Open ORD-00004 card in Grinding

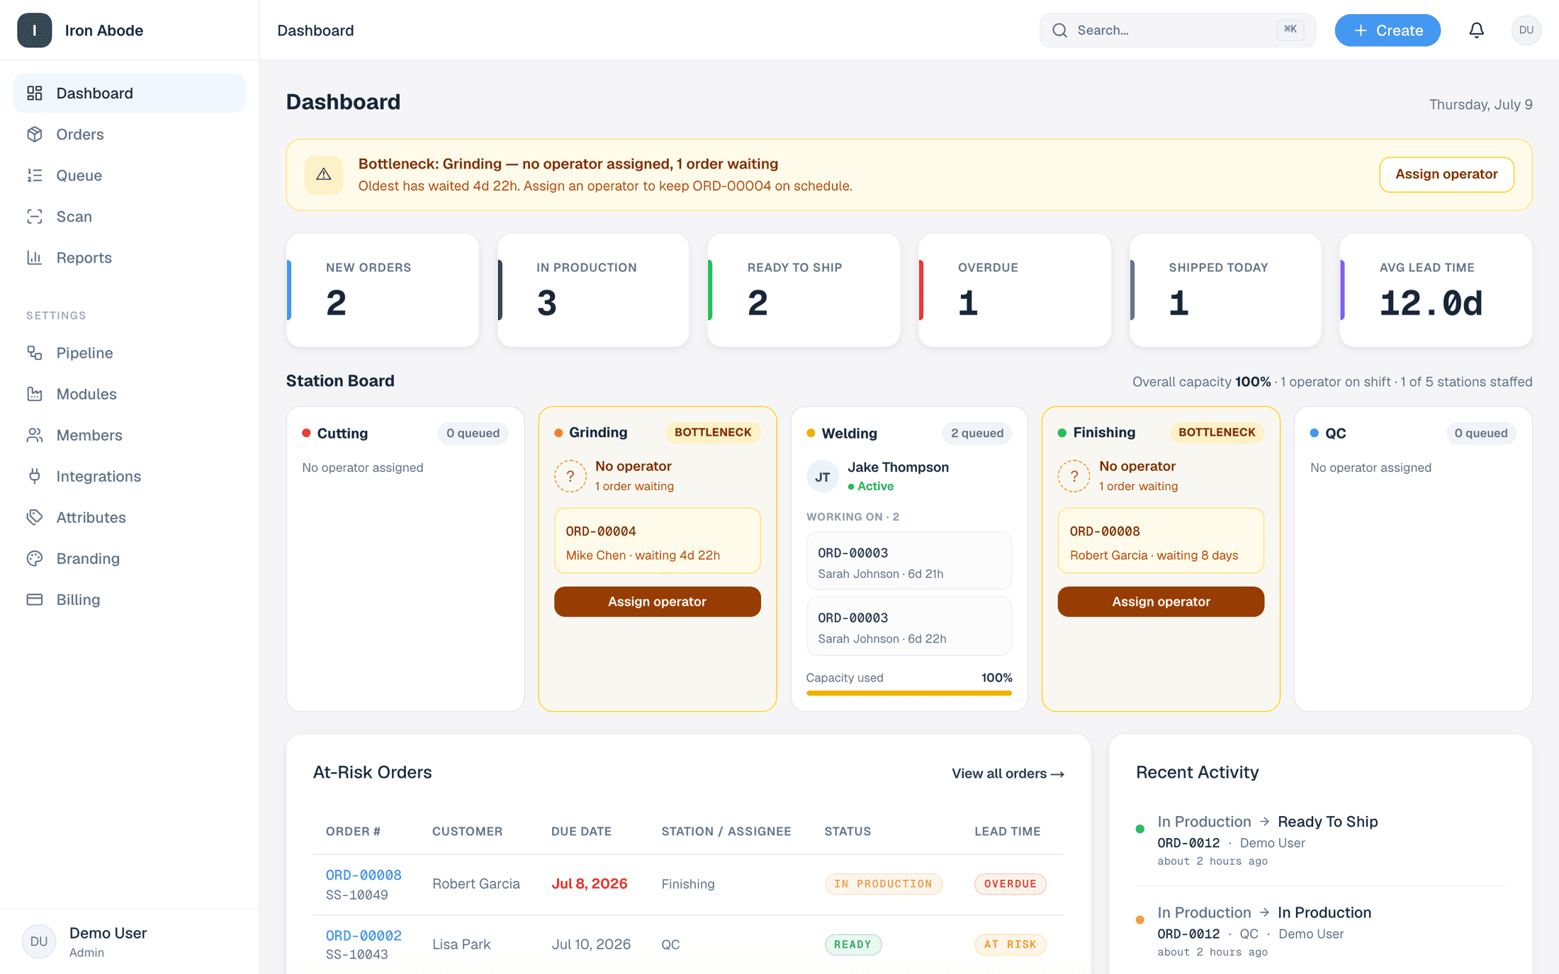pos(657,541)
